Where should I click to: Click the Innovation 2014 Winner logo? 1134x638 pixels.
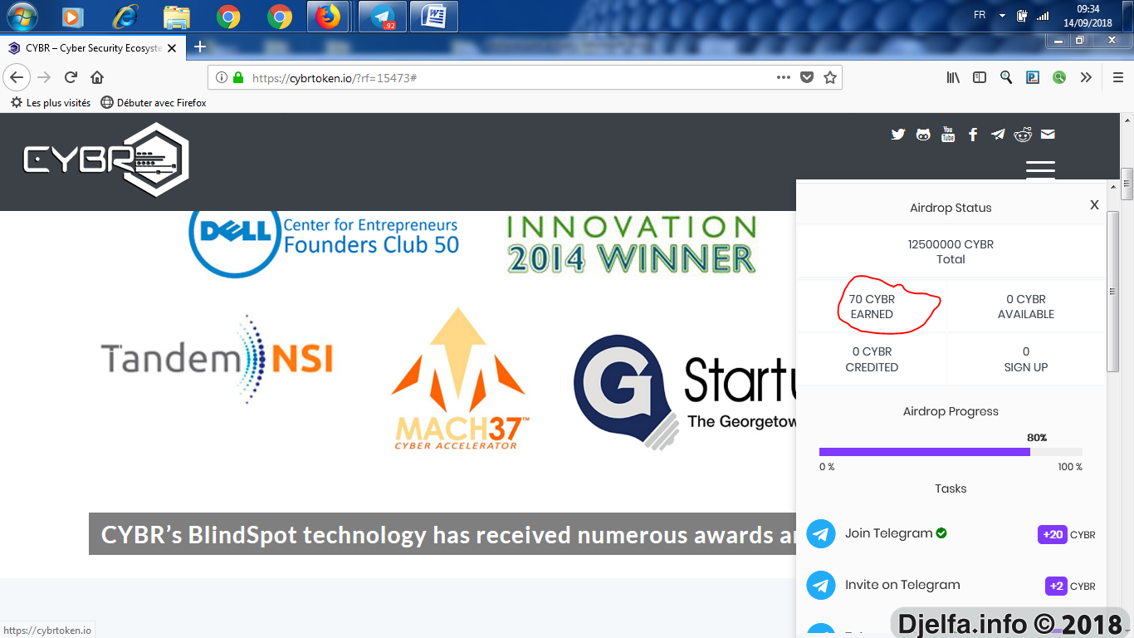pyautogui.click(x=631, y=244)
